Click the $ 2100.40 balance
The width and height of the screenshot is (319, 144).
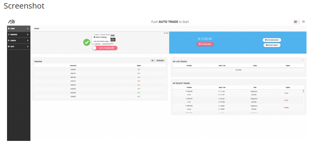205,39
